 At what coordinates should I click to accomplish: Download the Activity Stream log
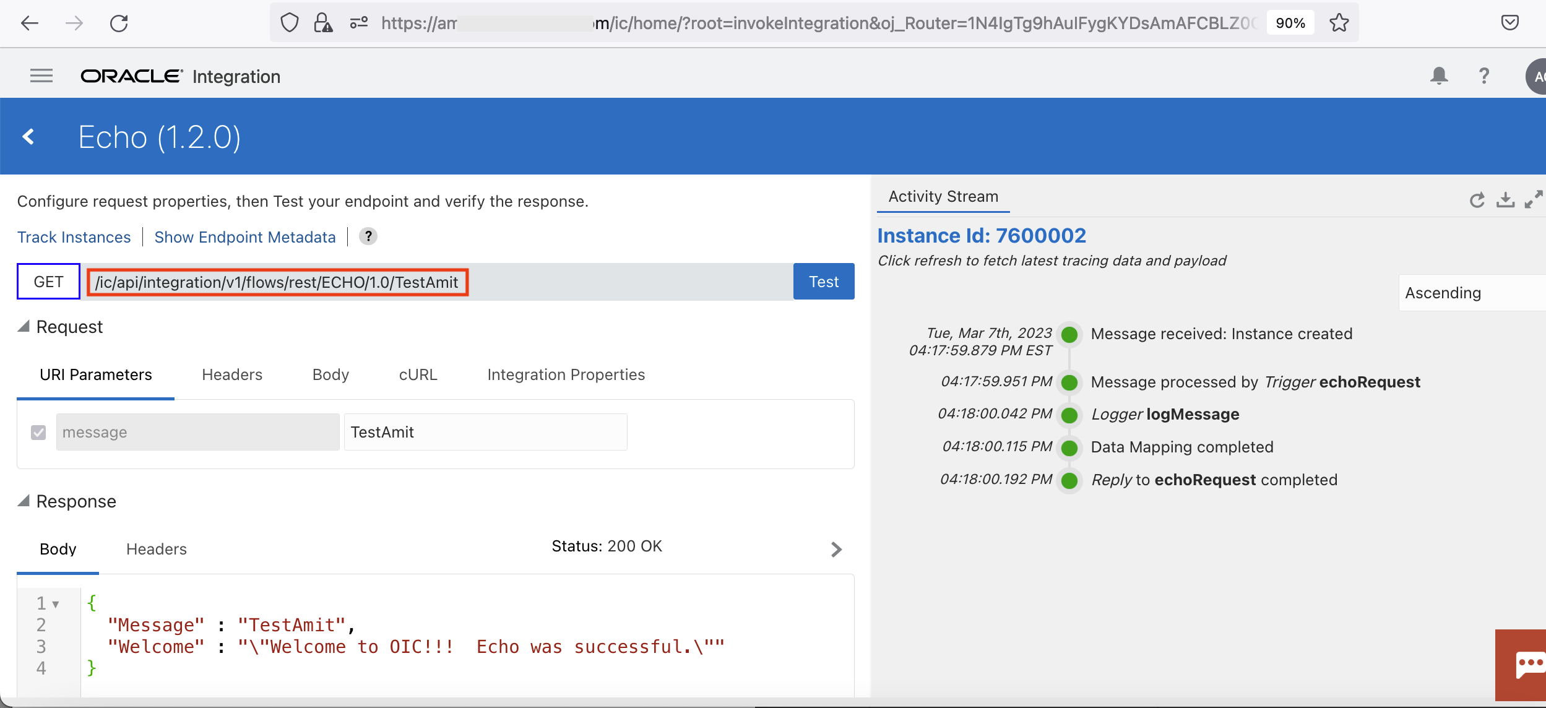click(1506, 199)
